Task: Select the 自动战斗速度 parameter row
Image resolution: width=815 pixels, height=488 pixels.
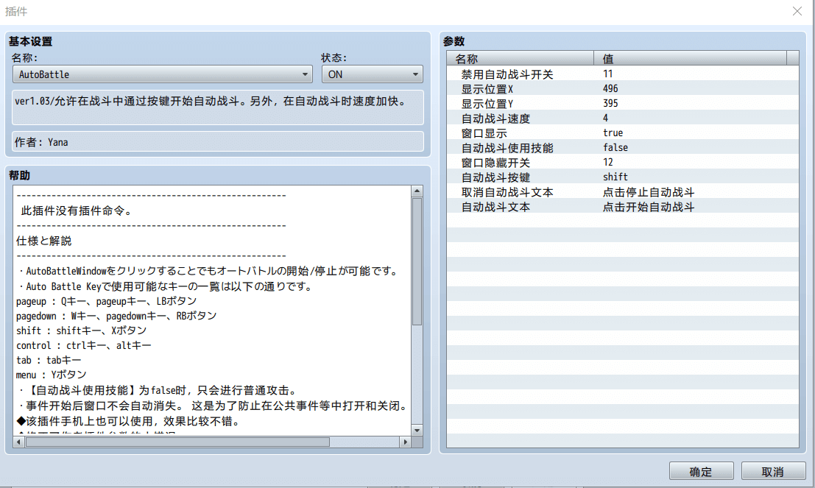Action: 623,119
